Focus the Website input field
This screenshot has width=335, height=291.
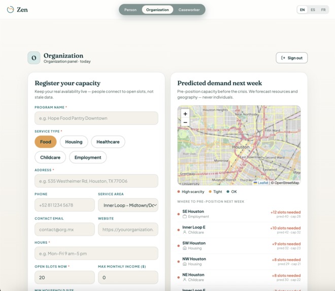128,230
